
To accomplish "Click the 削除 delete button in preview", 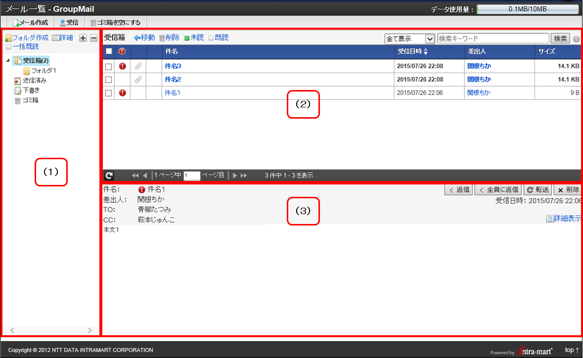I will (x=568, y=190).
